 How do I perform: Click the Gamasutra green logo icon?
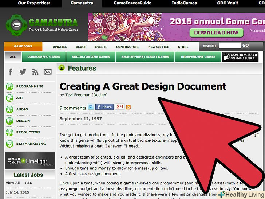pyautogui.click(x=17, y=25)
